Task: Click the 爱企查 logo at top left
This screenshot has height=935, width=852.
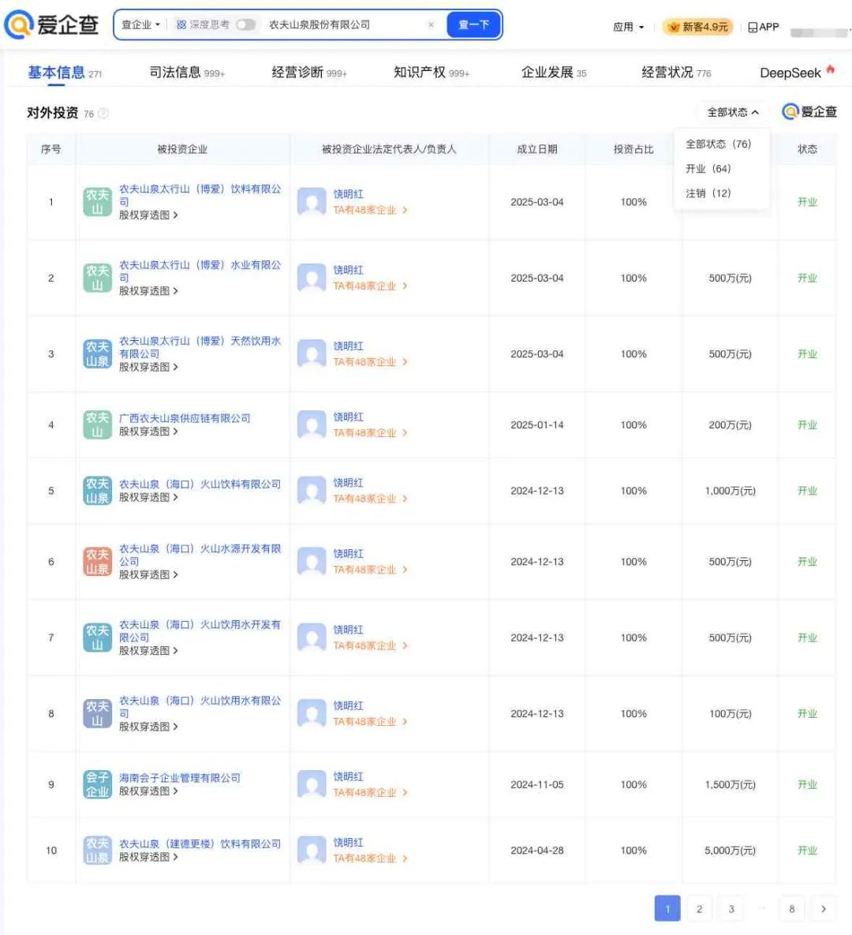Action: (51, 24)
